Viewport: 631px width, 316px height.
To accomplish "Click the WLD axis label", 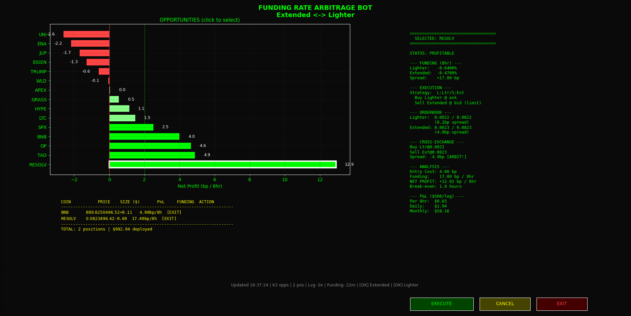I will [x=41, y=81].
